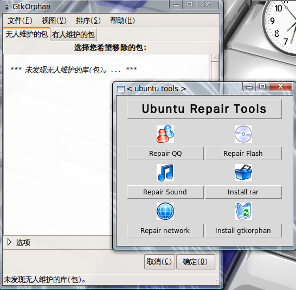The height and width of the screenshot is (290, 296).
Task: Click the package list scrollbar up arrow
Action: [x=215, y=58]
